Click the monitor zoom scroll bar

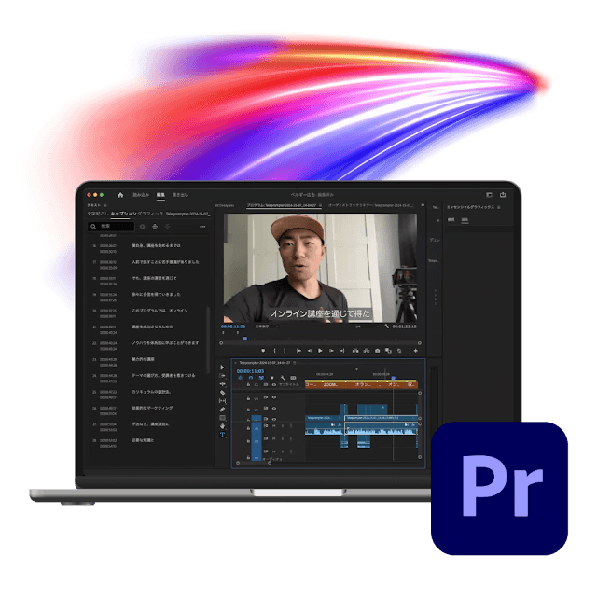click(x=320, y=343)
